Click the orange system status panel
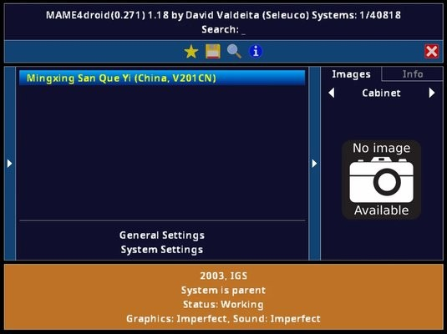The width and height of the screenshot is (447, 334). click(224, 297)
